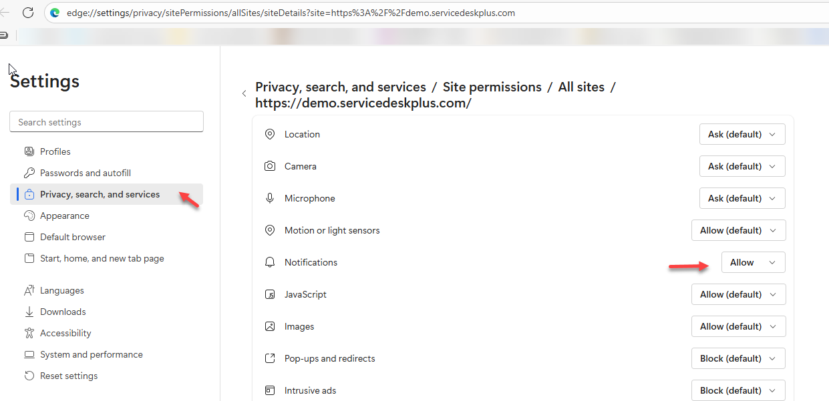This screenshot has height=401, width=829.
Task: Click the Reset settings icon
Action: coord(29,376)
